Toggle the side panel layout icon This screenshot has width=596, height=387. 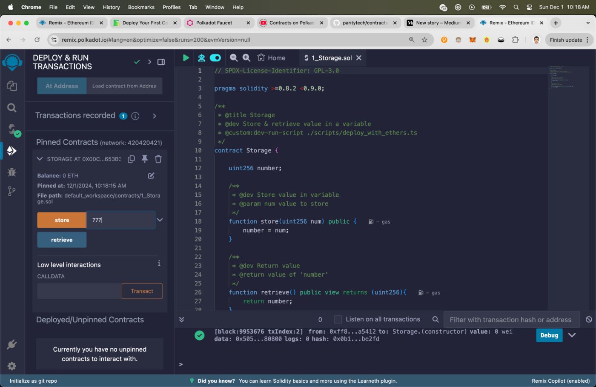coord(161,62)
